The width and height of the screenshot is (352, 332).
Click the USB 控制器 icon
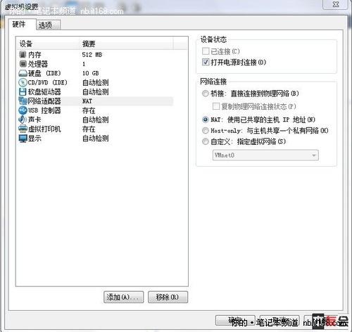pyautogui.click(x=23, y=110)
